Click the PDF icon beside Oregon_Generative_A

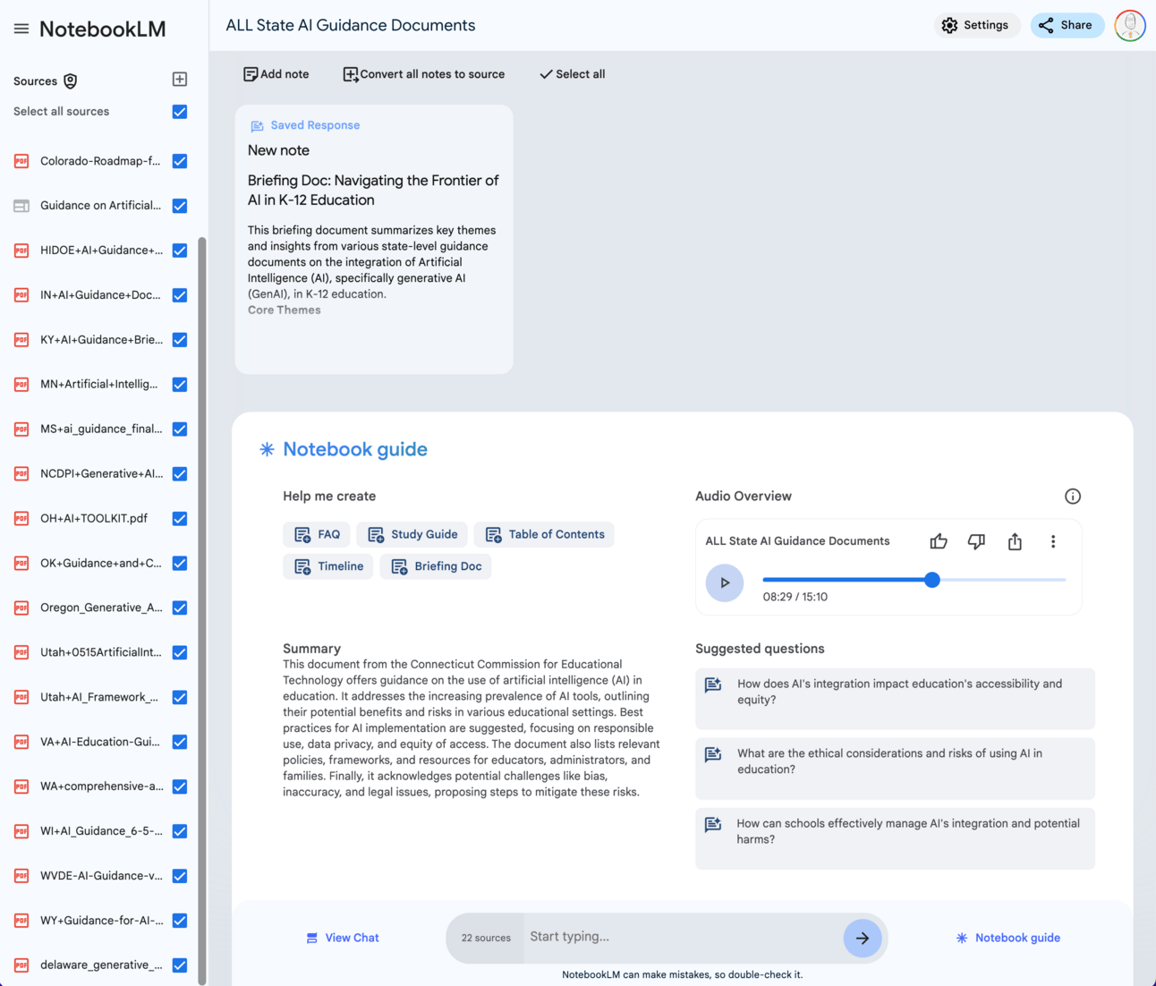pyautogui.click(x=21, y=608)
